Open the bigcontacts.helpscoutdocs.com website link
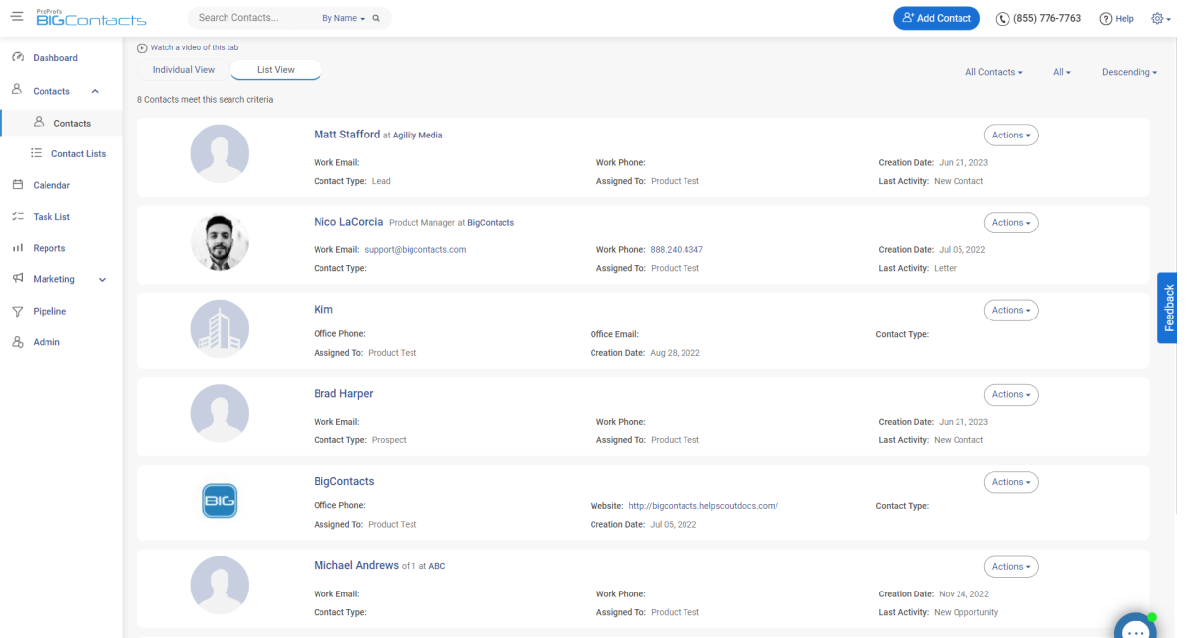Viewport: 1187px width, 638px height. [703, 506]
